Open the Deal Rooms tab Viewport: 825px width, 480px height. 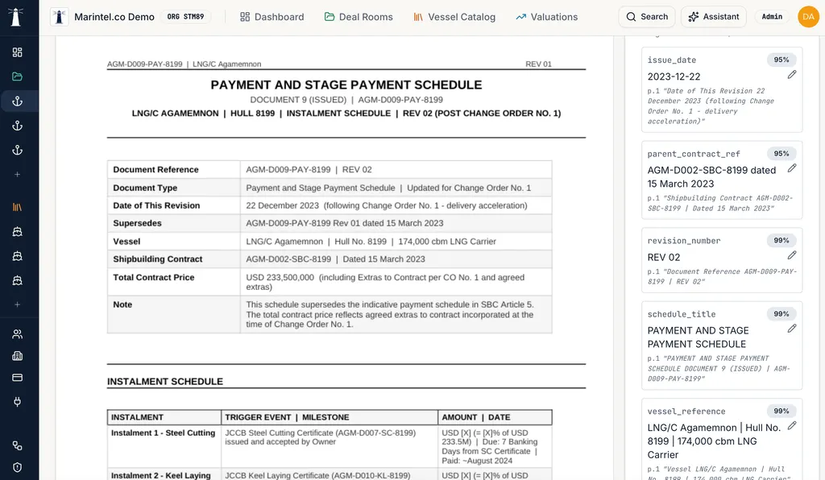pyautogui.click(x=359, y=17)
